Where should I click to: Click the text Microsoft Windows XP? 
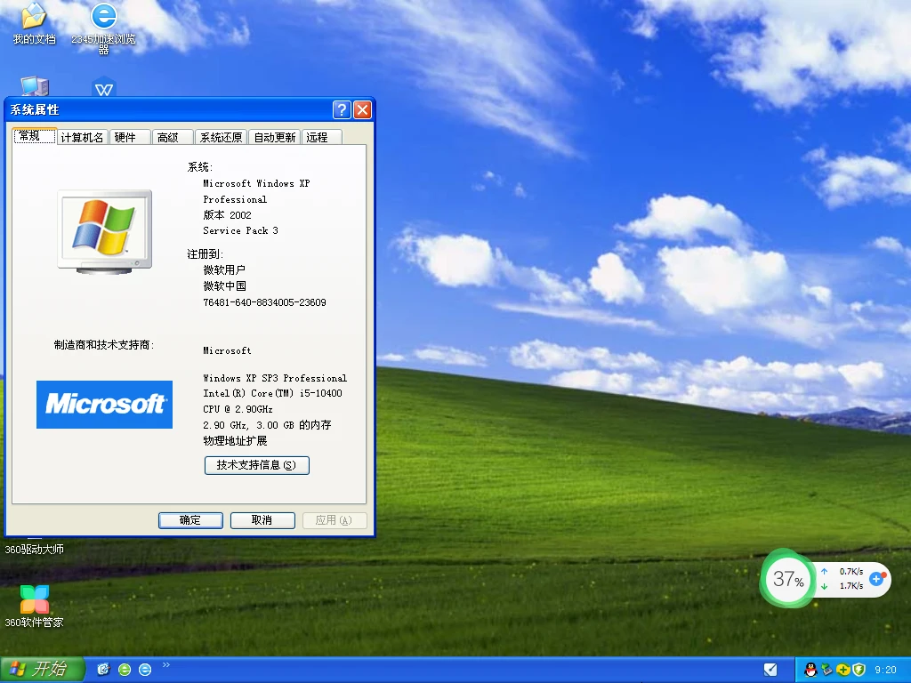[x=256, y=183]
